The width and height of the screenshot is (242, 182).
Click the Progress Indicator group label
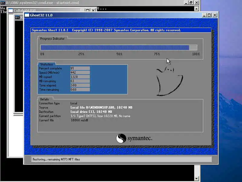click(52, 39)
